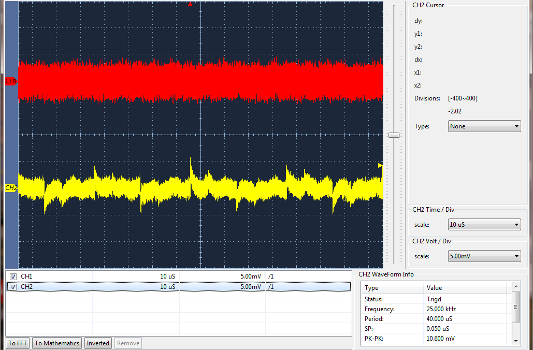Click the To FFT button
Image resolution: width=533 pixels, height=350 pixels.
(x=18, y=343)
